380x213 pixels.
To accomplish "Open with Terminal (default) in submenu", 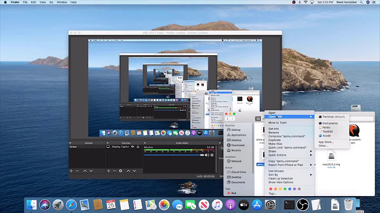I will [x=332, y=117].
